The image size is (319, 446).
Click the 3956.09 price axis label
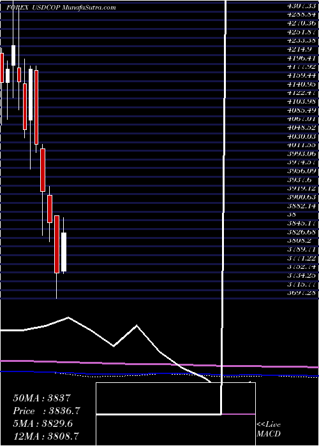tap(301, 171)
